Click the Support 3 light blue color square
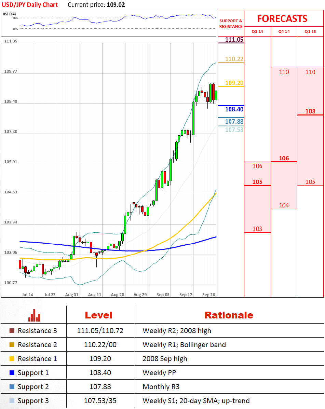 point(12,401)
